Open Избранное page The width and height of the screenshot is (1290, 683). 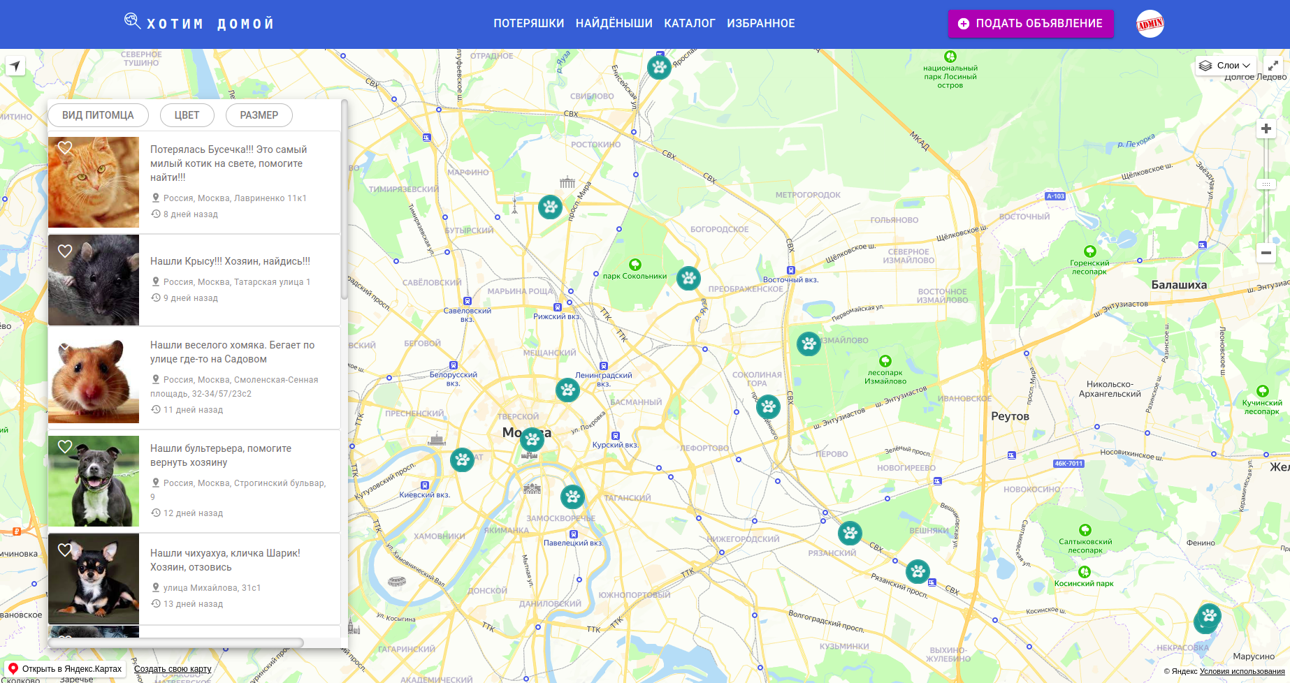(x=760, y=23)
